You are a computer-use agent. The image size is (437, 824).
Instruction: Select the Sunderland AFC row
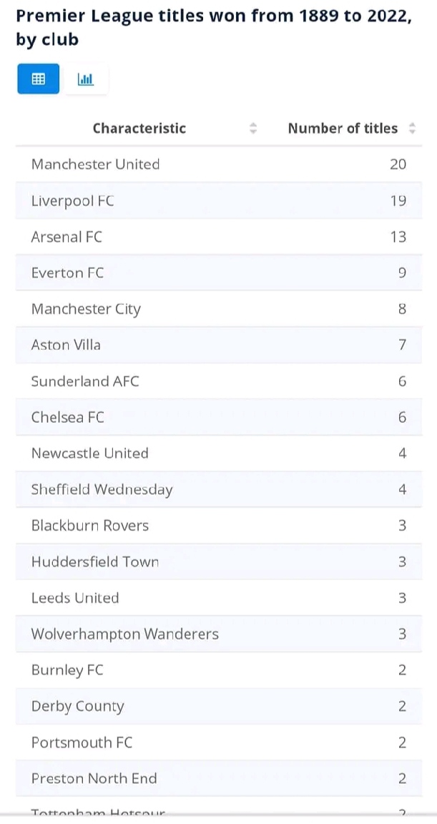[219, 381]
